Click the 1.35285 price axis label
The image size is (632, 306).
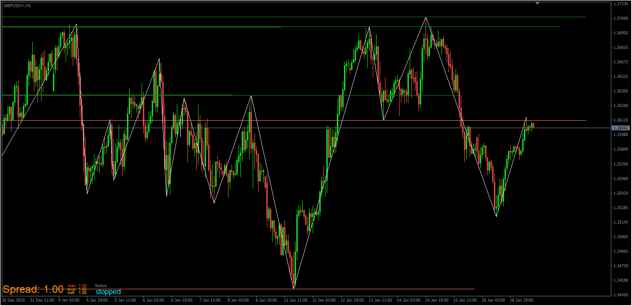[x=621, y=207]
